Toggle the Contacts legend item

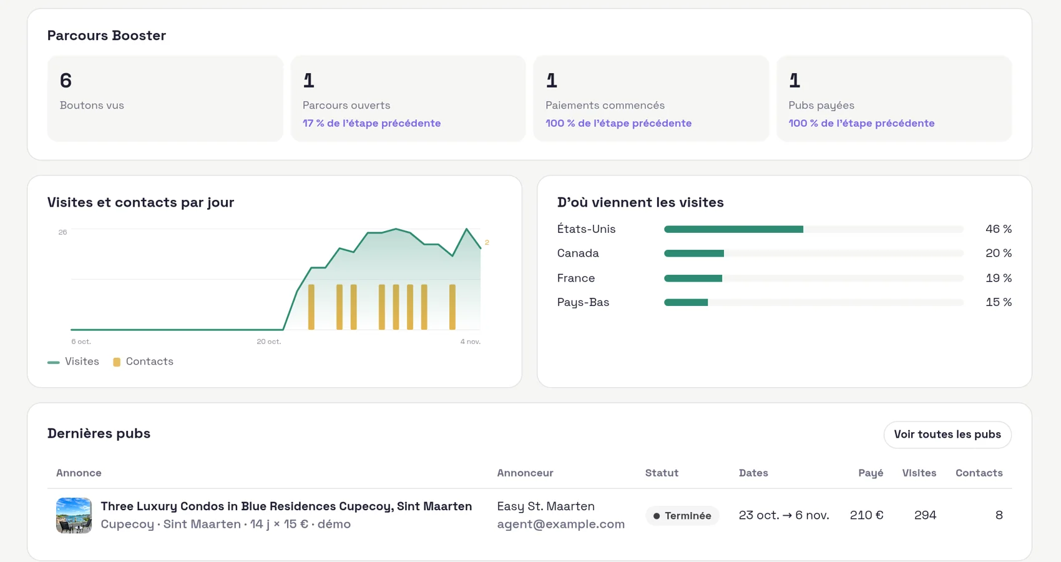(x=143, y=362)
